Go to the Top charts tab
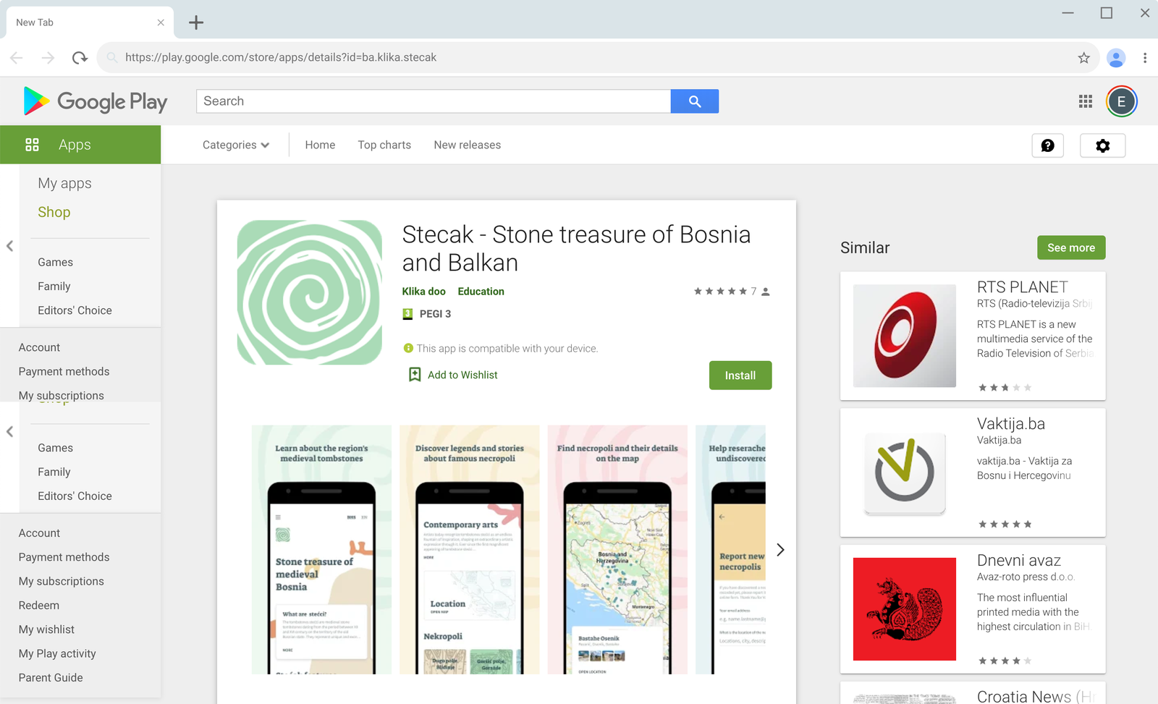Image resolution: width=1158 pixels, height=704 pixels. [x=384, y=145]
